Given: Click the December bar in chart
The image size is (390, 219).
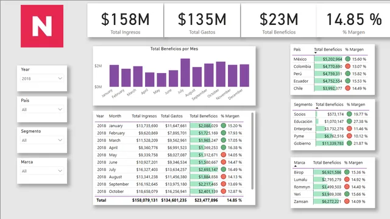Looking at the screenshot, I should coord(244,75).
